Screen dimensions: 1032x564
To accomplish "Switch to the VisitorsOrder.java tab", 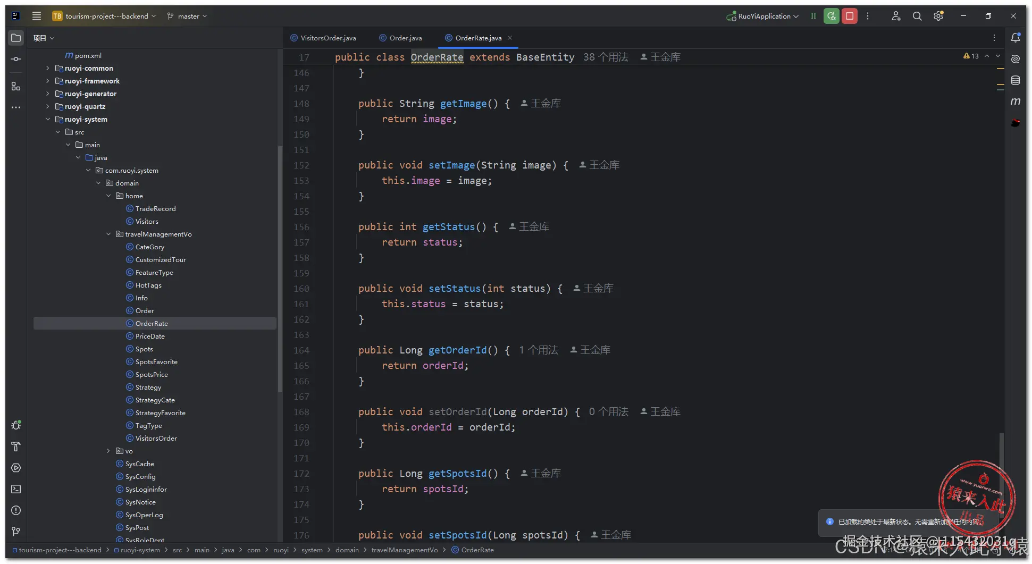I will pyautogui.click(x=323, y=38).
